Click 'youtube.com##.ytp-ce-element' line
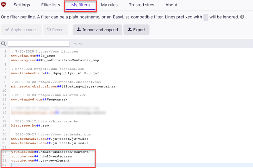Viewport: 253px width, 168px height. [40, 161]
